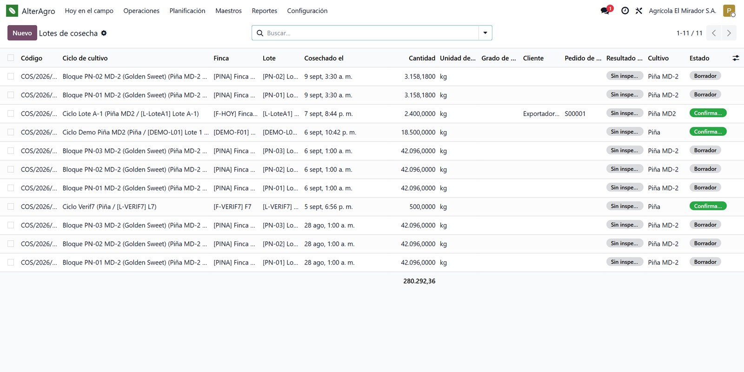The width and height of the screenshot is (744, 372).
Task: Go to the next page arrow
Action: (x=729, y=33)
